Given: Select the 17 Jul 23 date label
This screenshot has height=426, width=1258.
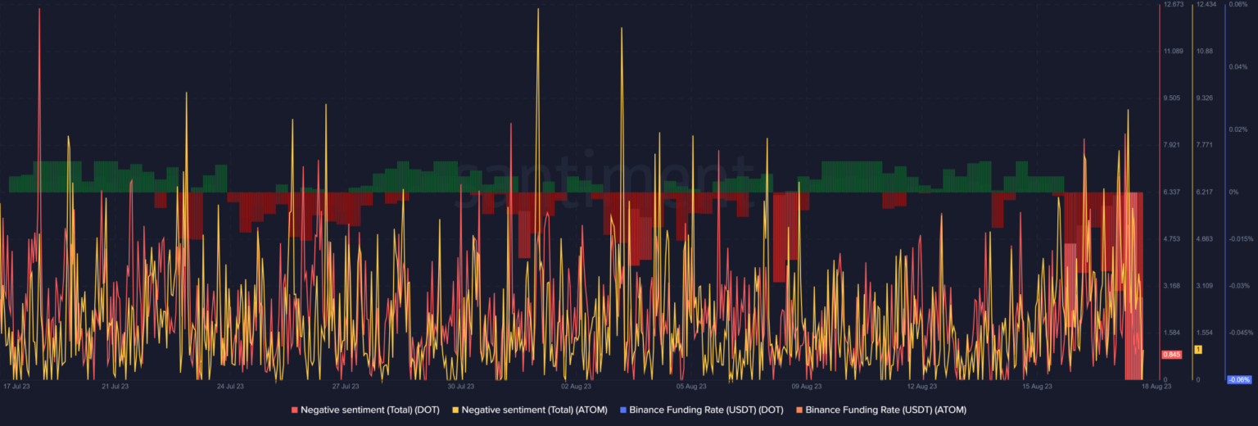Looking at the screenshot, I should (16, 386).
